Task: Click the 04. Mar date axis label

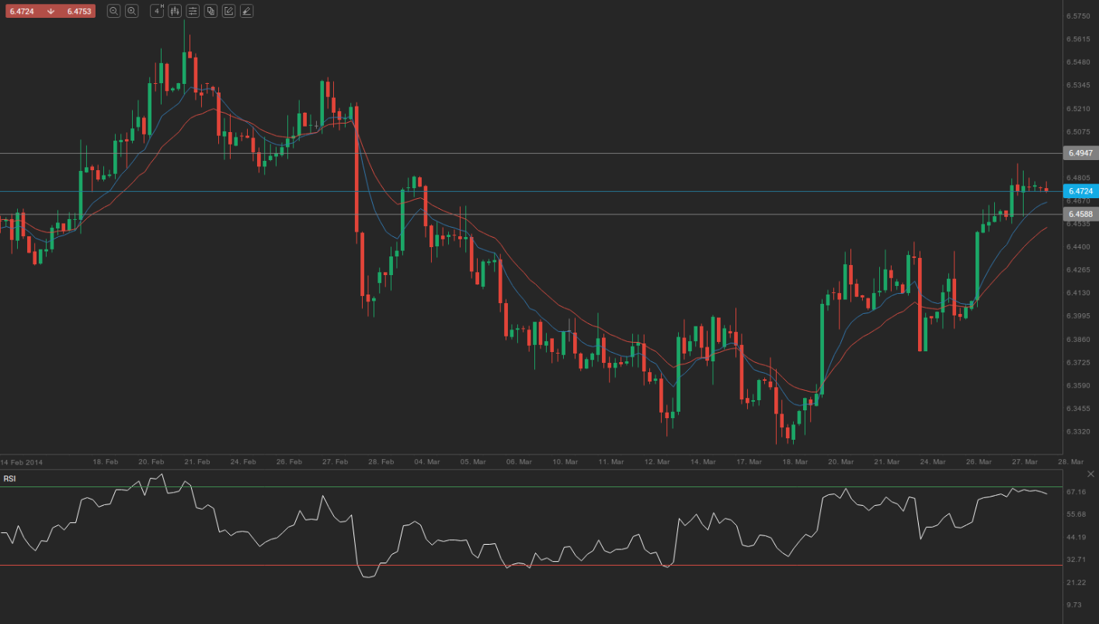Action: (x=427, y=462)
